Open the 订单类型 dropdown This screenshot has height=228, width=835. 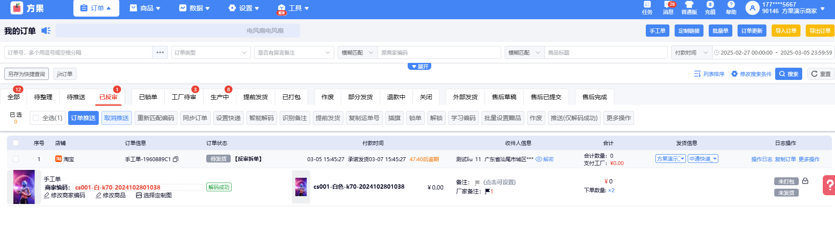(x=211, y=52)
